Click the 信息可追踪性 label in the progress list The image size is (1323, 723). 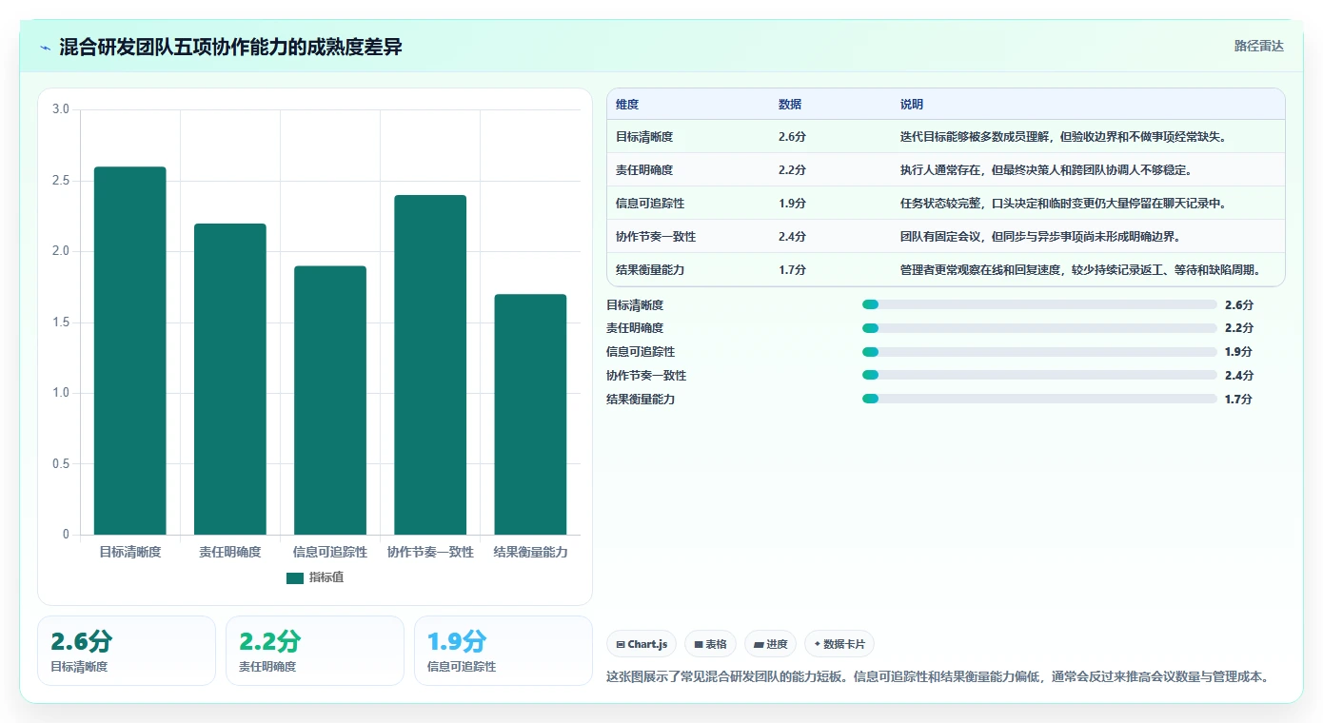pyautogui.click(x=641, y=352)
